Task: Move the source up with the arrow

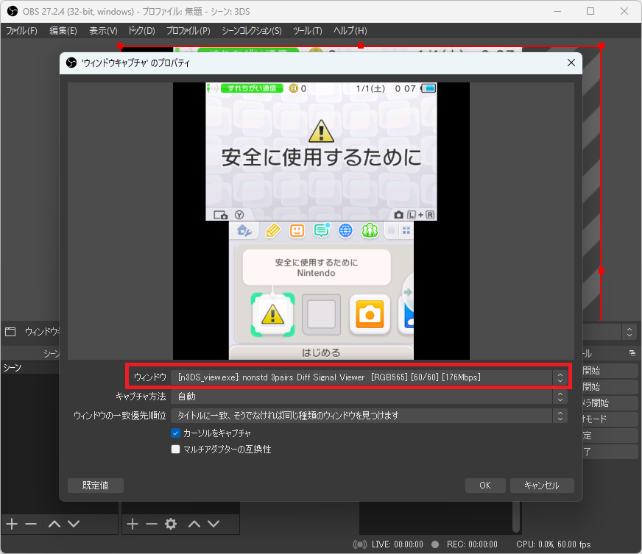Action: pyautogui.click(x=194, y=524)
